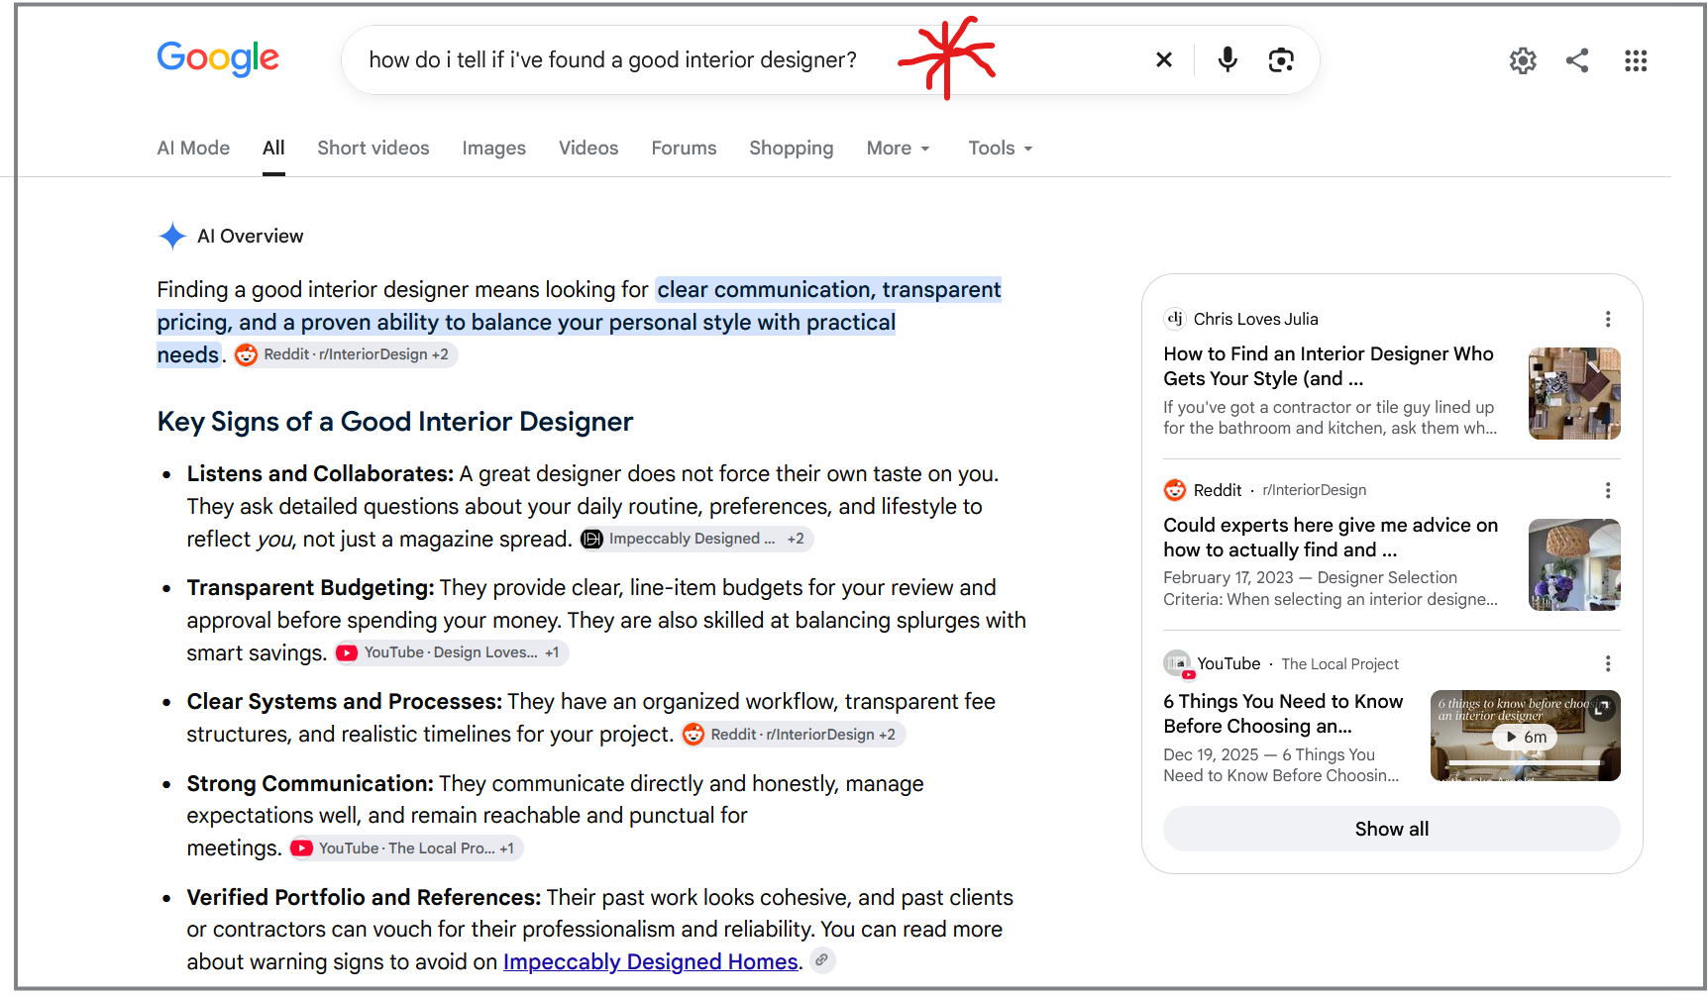Expand the More dropdown
The height and width of the screenshot is (996, 1708).
pos(898,149)
